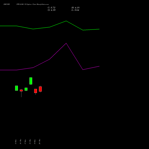Click the 19 Mar date label
Screen dimensions: 149x149
point(35,142)
